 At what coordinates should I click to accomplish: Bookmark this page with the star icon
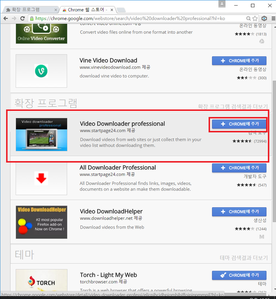pyautogui.click(x=255, y=19)
